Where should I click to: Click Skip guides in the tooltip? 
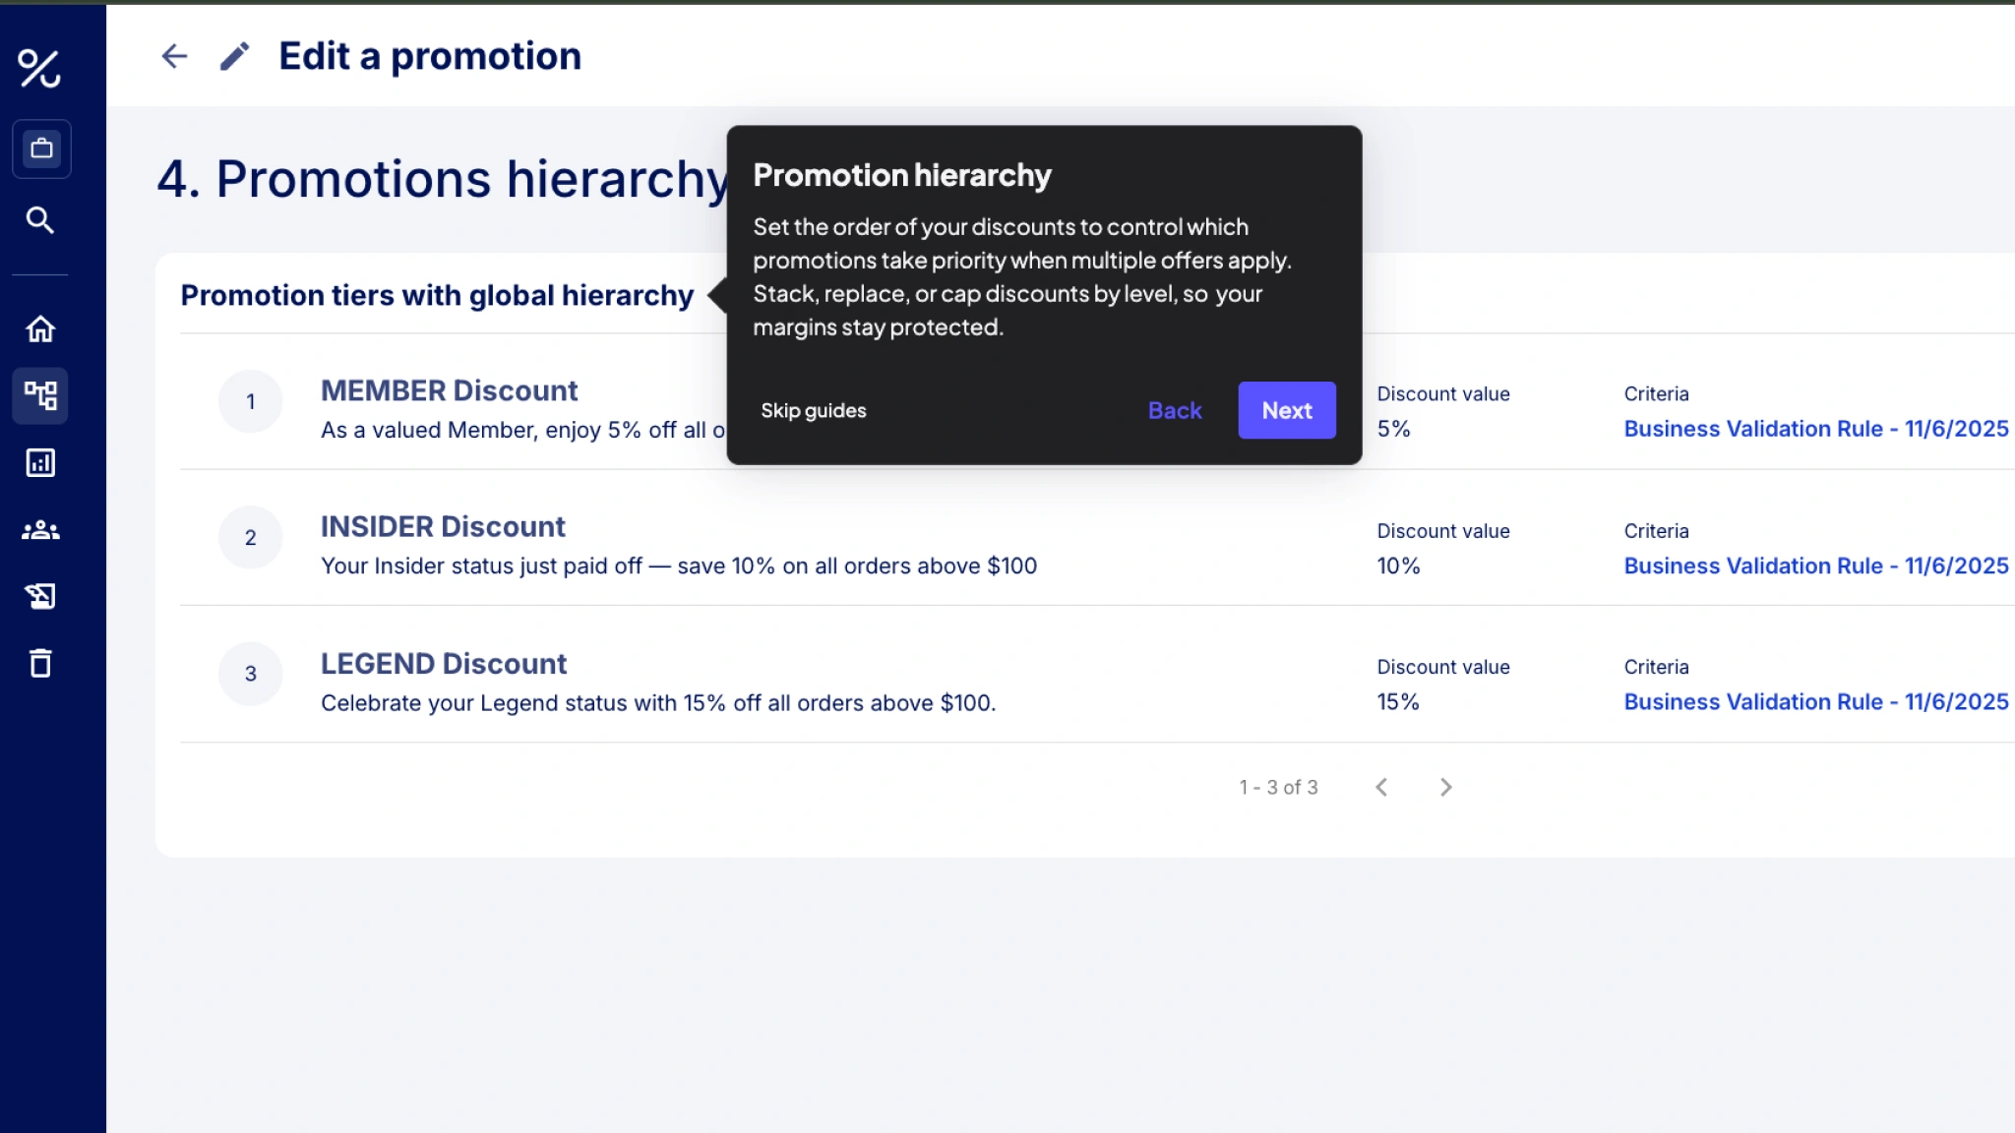point(813,410)
